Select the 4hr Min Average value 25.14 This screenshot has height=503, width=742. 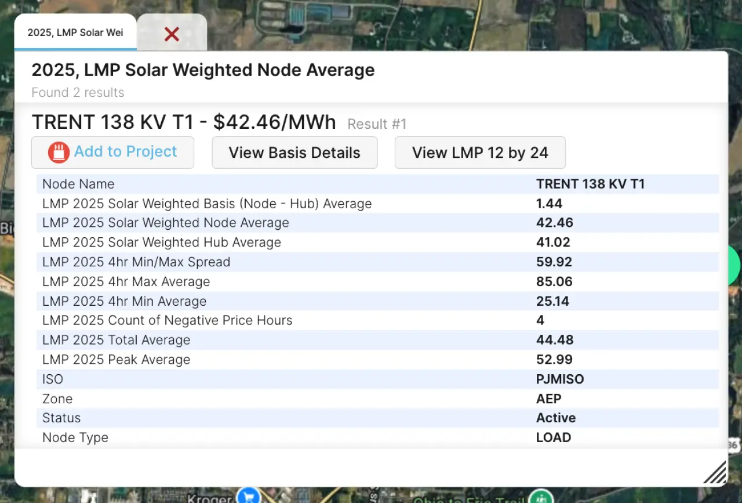552,301
